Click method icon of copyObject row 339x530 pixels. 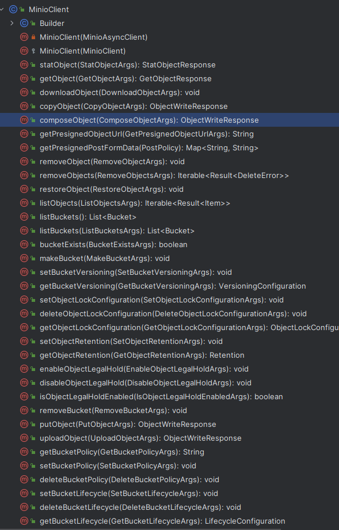pos(24,106)
